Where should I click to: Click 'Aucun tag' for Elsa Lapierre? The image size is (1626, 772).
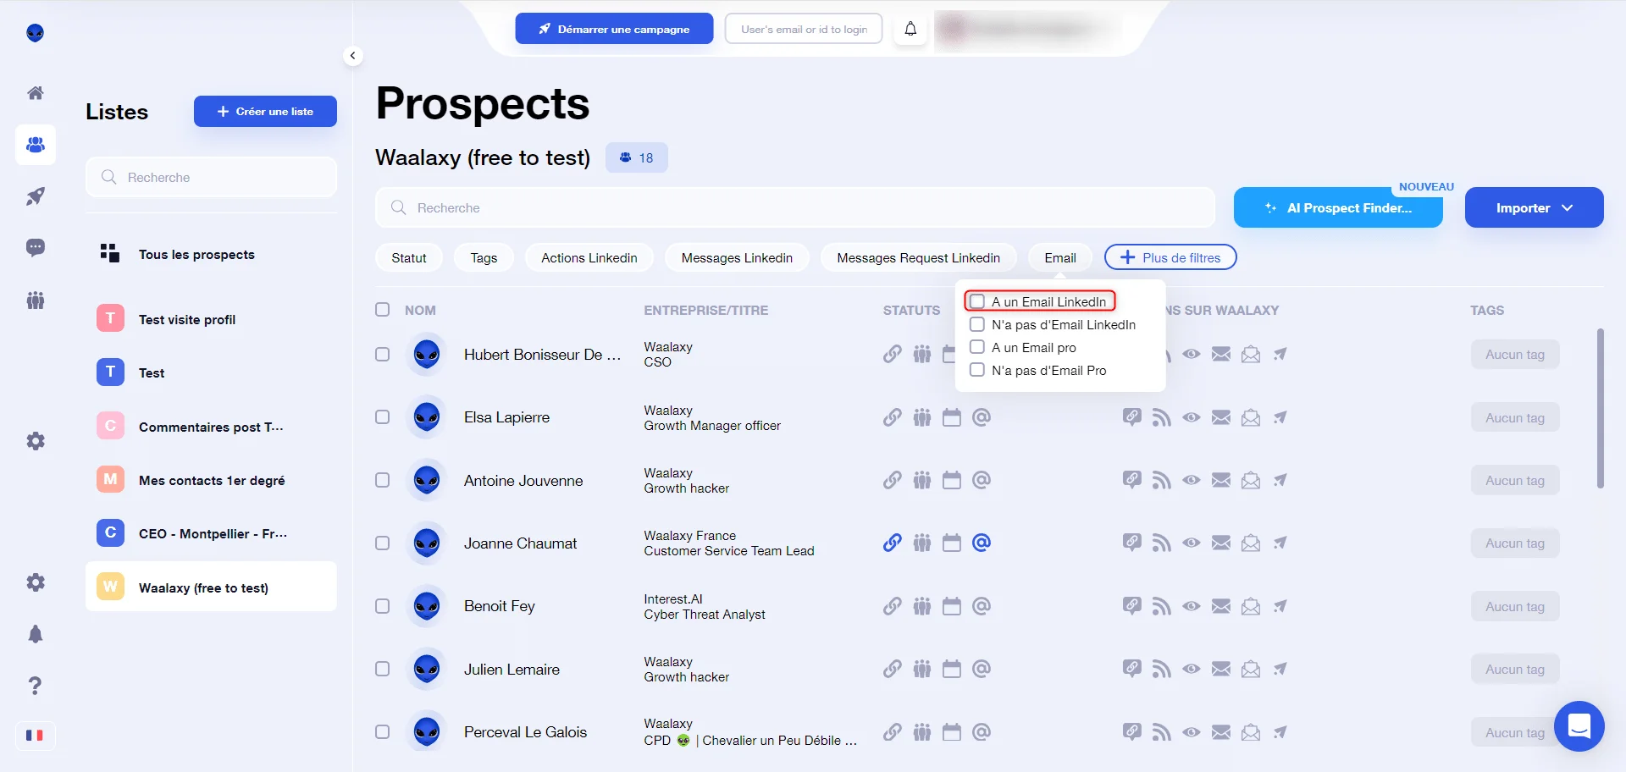coord(1515,417)
